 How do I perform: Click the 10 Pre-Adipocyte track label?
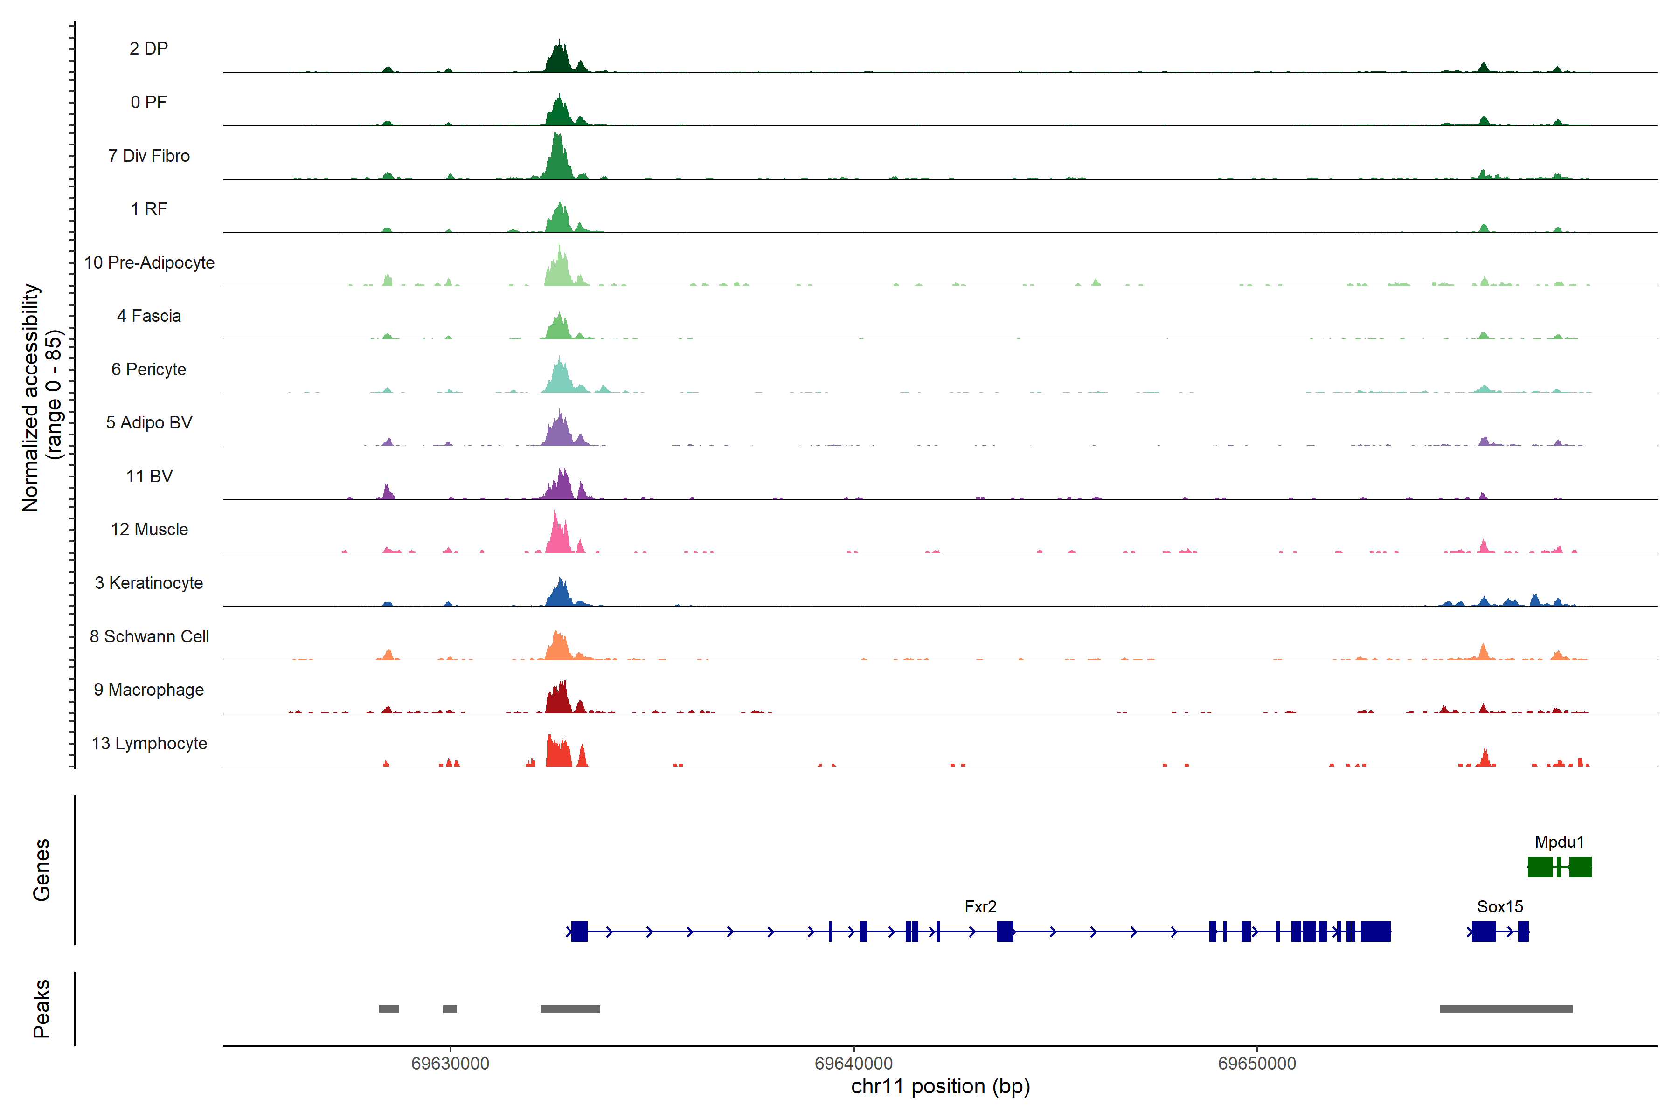(149, 262)
